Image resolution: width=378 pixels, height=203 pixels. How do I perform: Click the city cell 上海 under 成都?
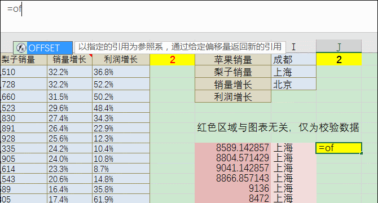point(293,72)
